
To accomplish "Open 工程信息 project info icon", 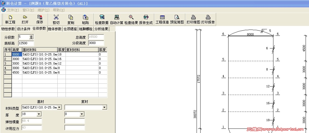I will tap(162, 19).
